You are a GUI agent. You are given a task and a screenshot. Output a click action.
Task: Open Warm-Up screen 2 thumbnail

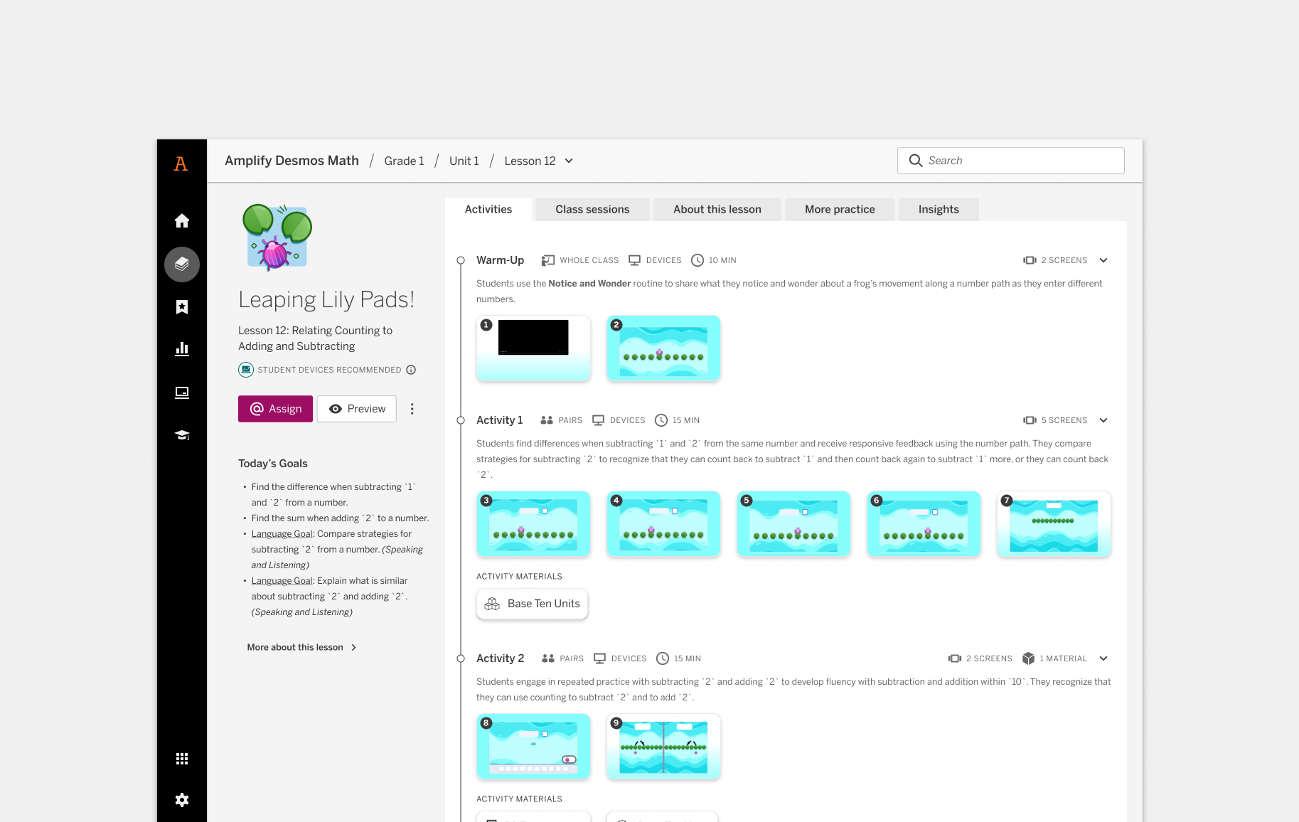pyautogui.click(x=663, y=348)
